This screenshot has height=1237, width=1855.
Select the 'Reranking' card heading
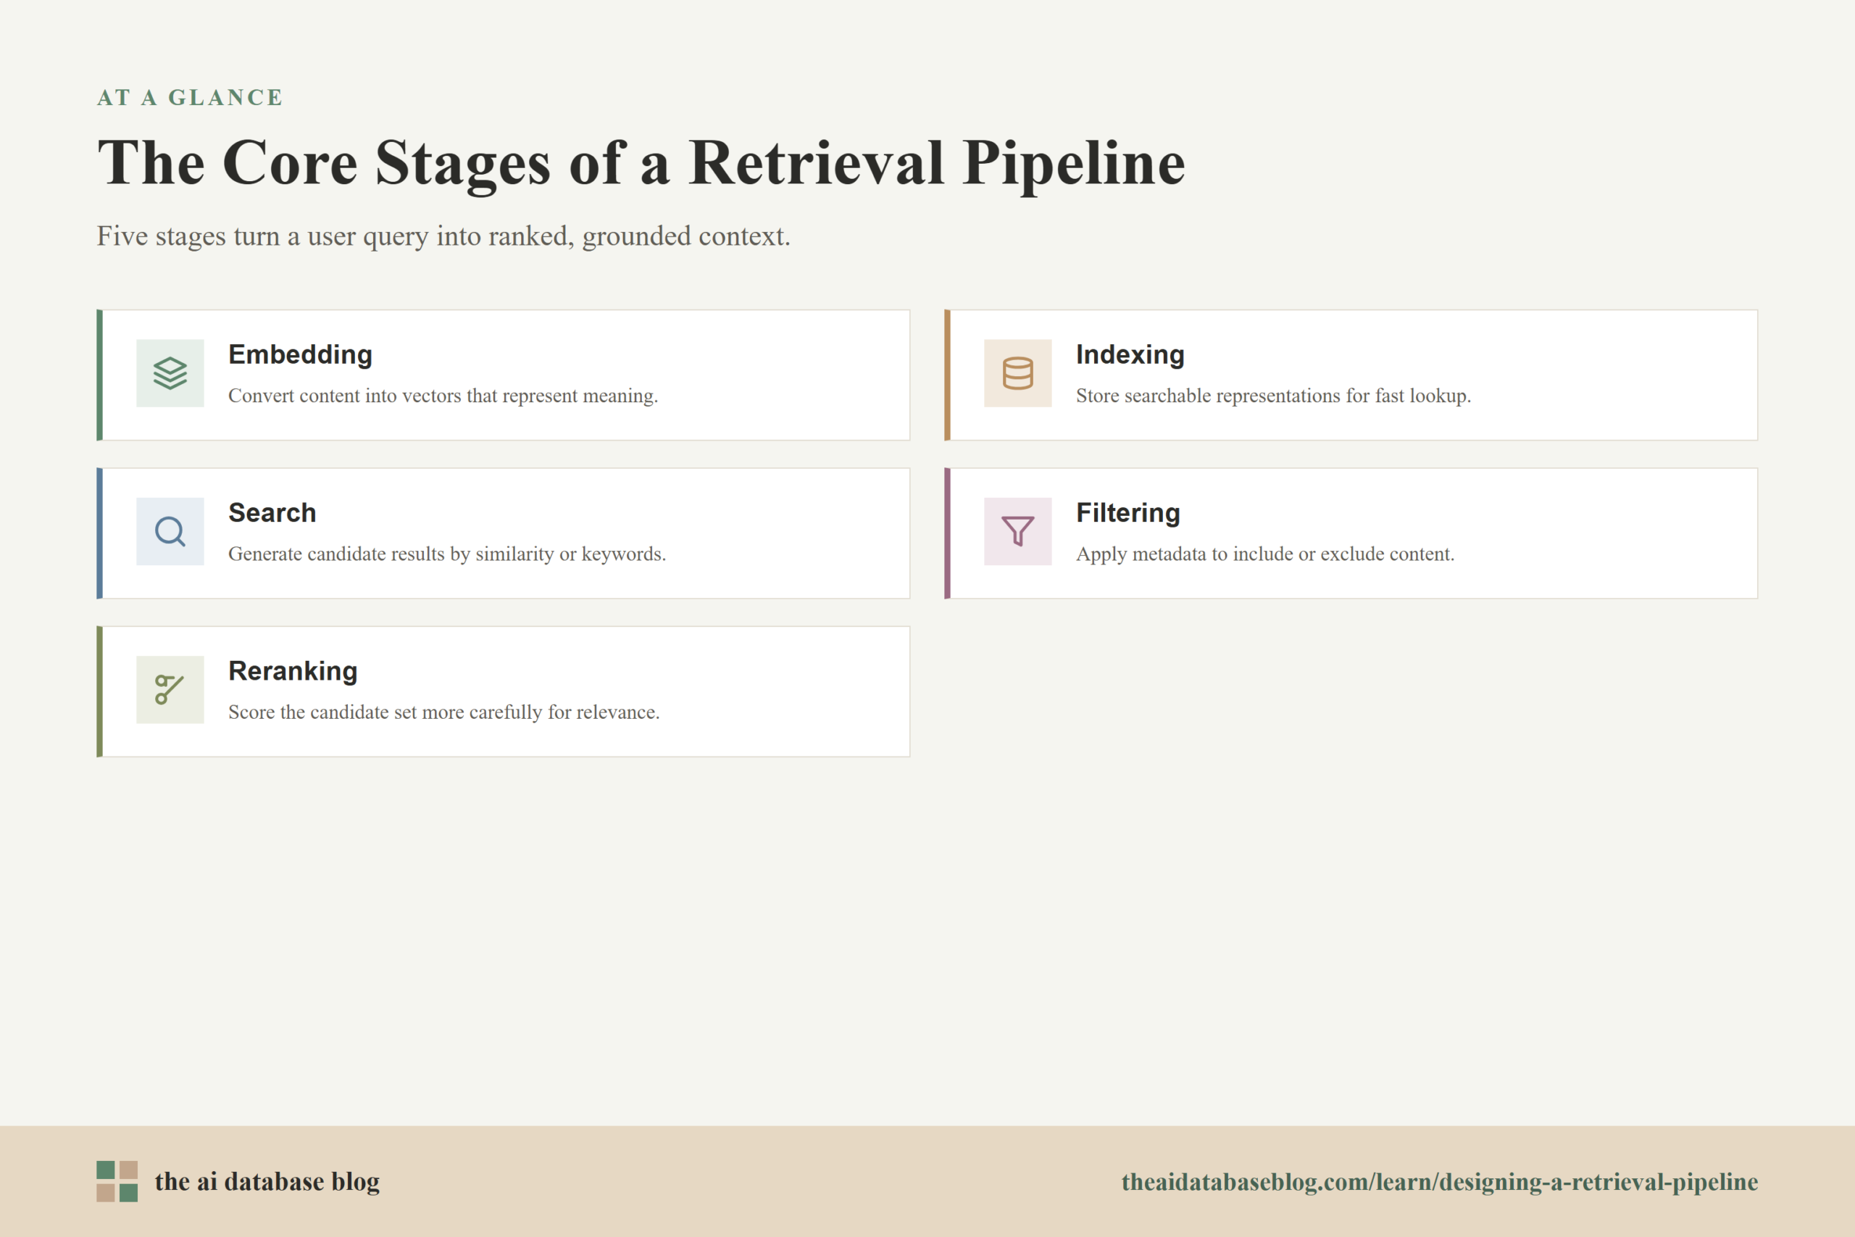[293, 671]
